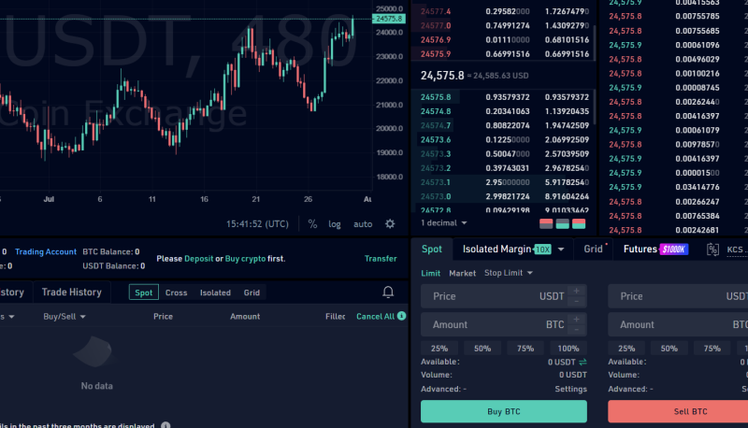The width and height of the screenshot is (748, 428).
Task: Expand the Buy/Sell filter dropdown
Action: click(65, 317)
